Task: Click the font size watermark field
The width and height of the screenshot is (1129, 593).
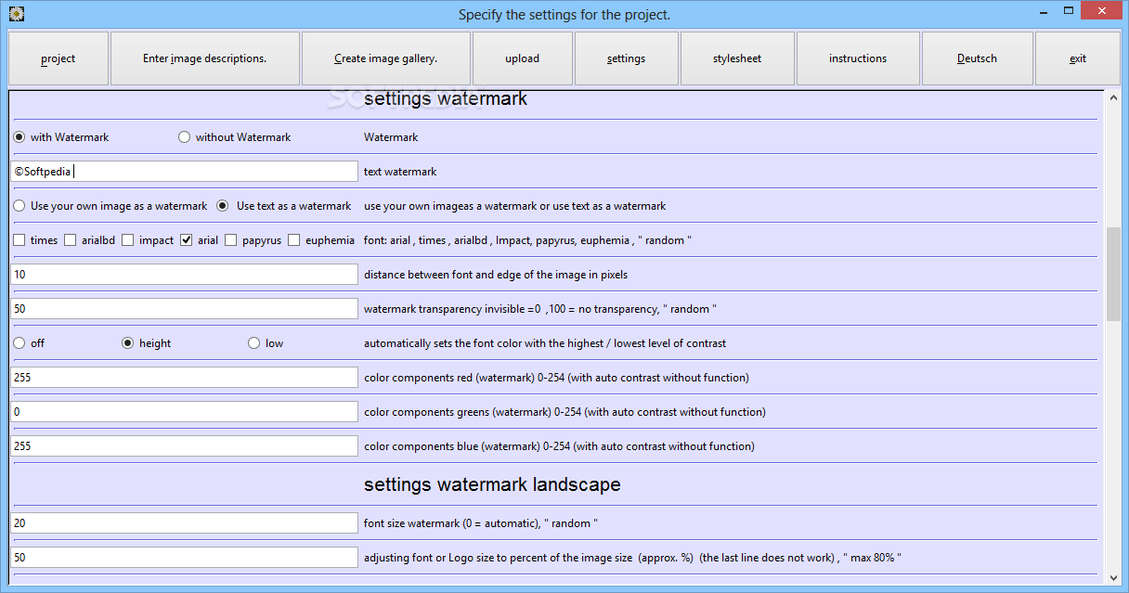Action: (x=184, y=522)
